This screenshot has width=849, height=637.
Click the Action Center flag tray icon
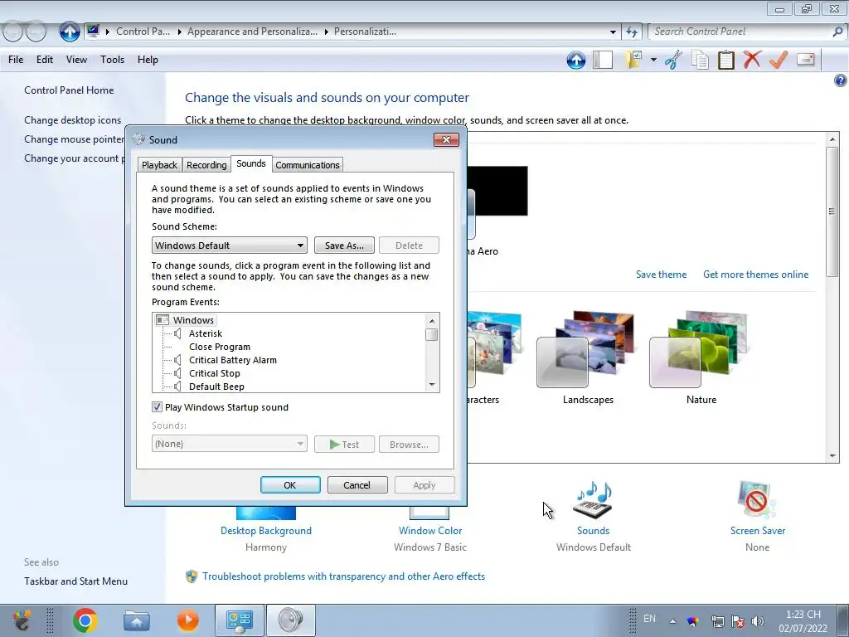point(737,621)
